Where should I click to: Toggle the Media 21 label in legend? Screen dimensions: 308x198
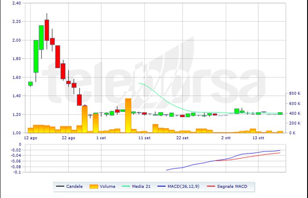(x=142, y=187)
